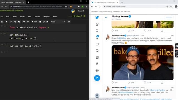
Task: Open the Cell menu in Jupyter
Action: [x=30, y=16]
